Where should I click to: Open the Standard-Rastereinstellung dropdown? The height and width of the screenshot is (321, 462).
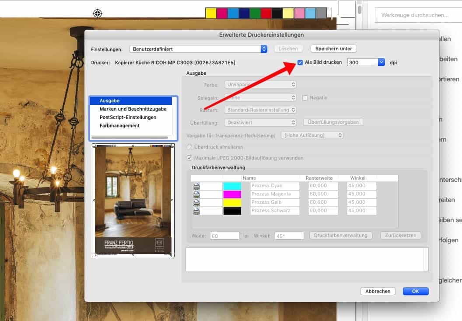(x=260, y=110)
